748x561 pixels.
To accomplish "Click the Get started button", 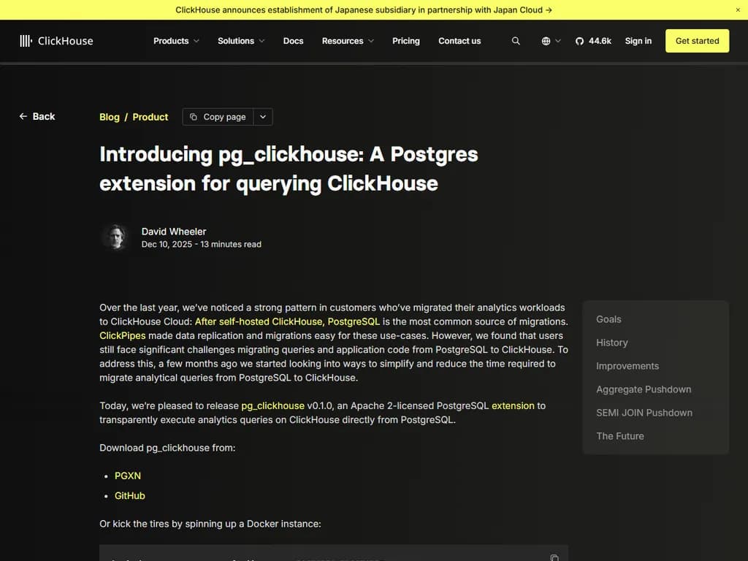I will click(x=696, y=41).
